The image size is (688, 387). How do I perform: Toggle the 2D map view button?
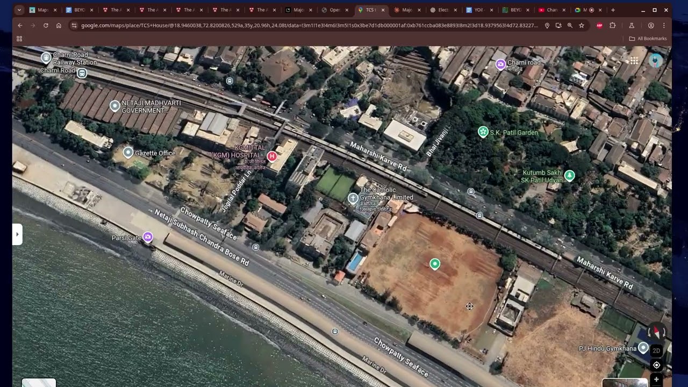tap(656, 351)
